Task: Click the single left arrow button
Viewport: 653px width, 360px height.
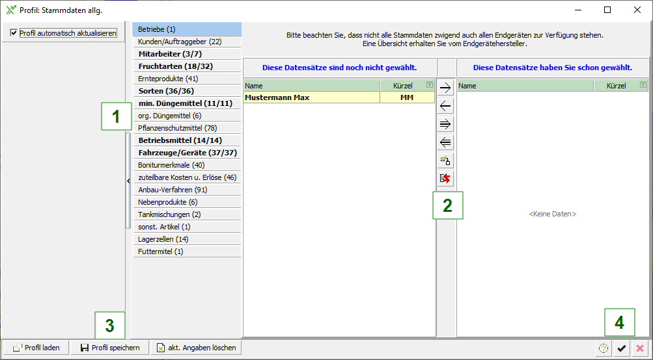Action: (x=446, y=106)
